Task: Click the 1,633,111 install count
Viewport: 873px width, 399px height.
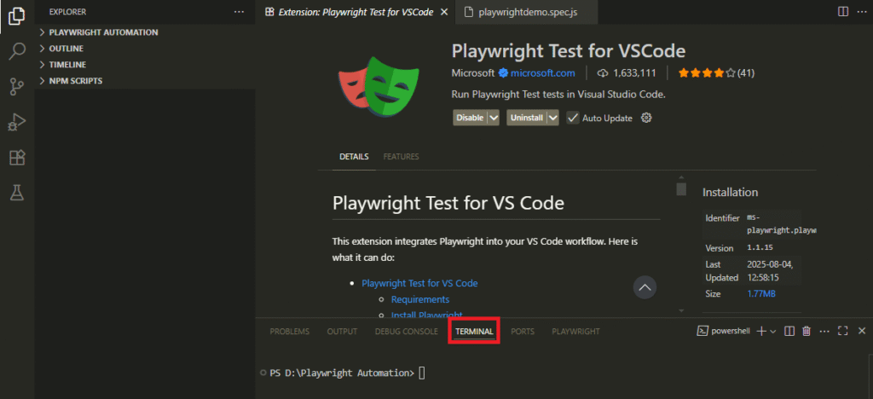Action: coord(627,73)
